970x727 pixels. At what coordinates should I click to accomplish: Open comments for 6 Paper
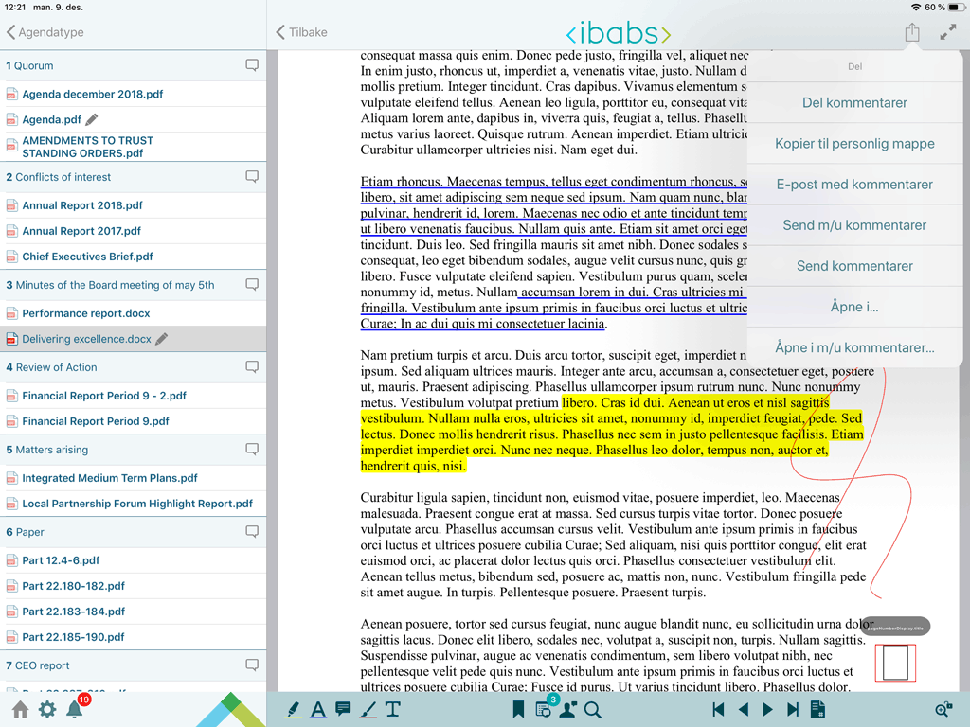(252, 532)
